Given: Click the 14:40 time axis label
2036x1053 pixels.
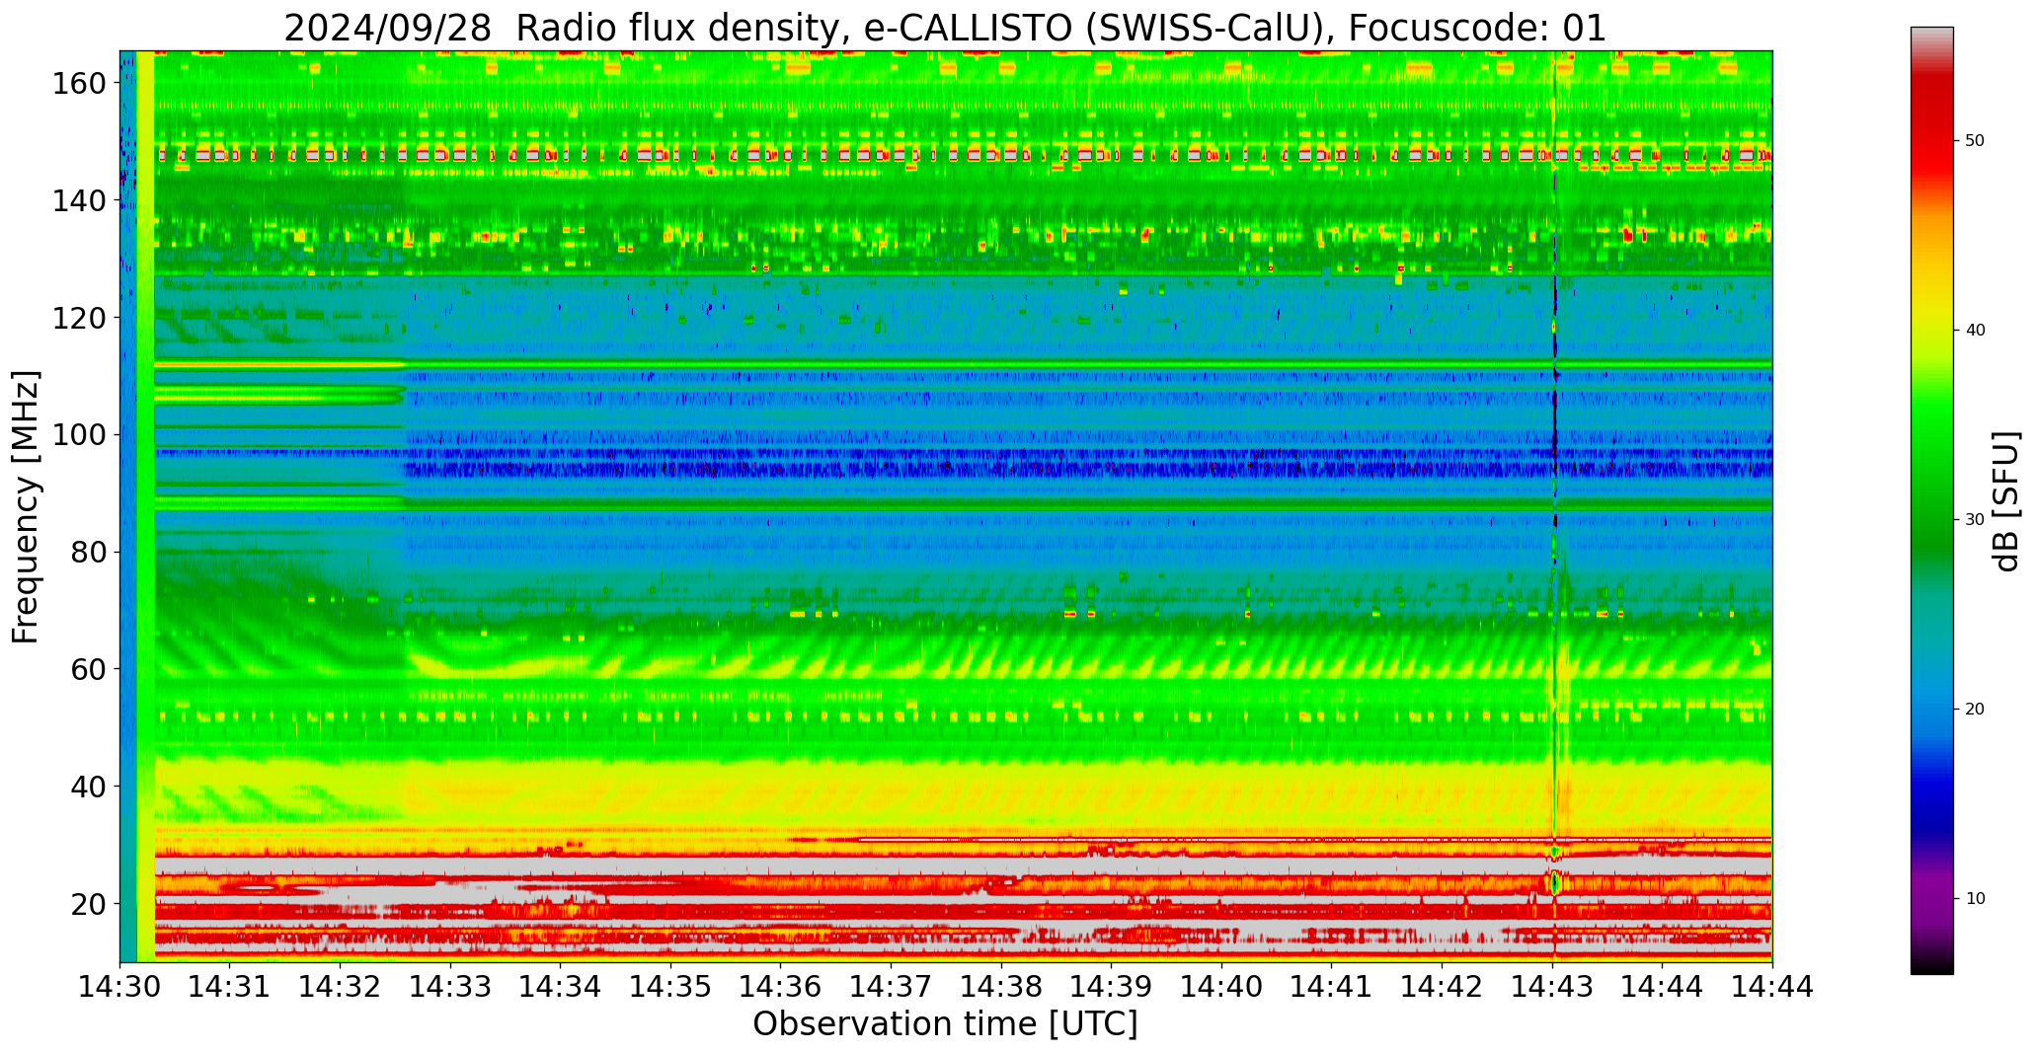Looking at the screenshot, I should coord(1221,986).
